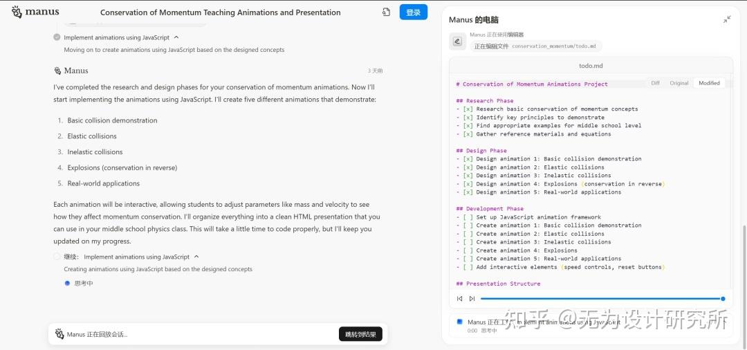Click the 跳转到结果 button
747x350 pixels.
click(360, 334)
